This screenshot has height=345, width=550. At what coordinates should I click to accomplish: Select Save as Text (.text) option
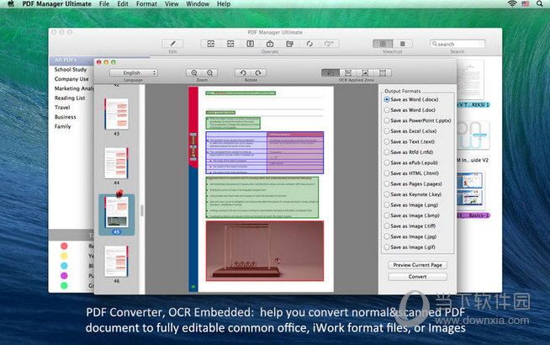tap(409, 141)
